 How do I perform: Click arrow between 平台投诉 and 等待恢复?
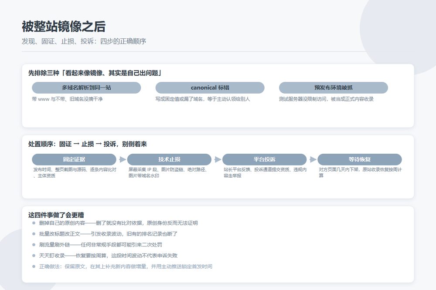pyautogui.click(x=313, y=159)
